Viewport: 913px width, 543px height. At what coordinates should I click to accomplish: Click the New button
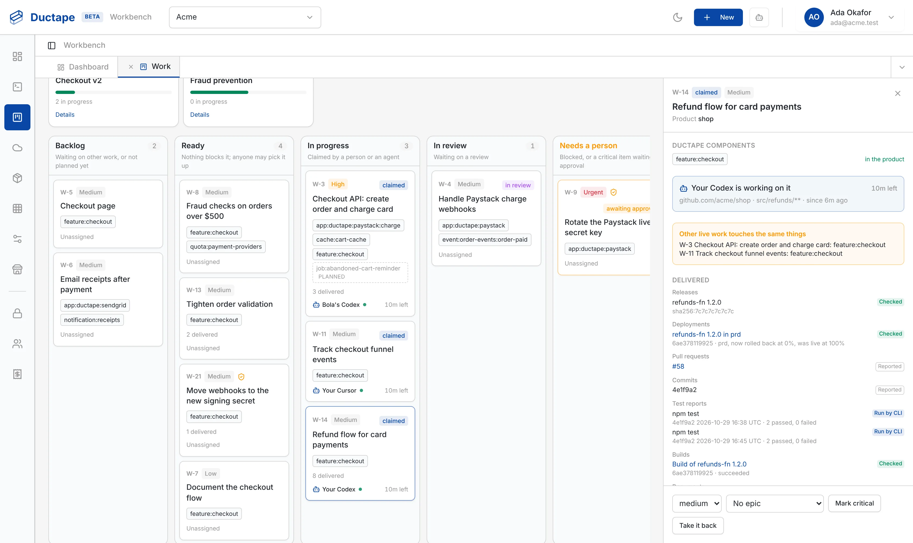718,17
